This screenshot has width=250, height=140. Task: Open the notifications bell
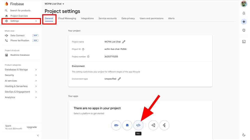click(x=244, y=13)
